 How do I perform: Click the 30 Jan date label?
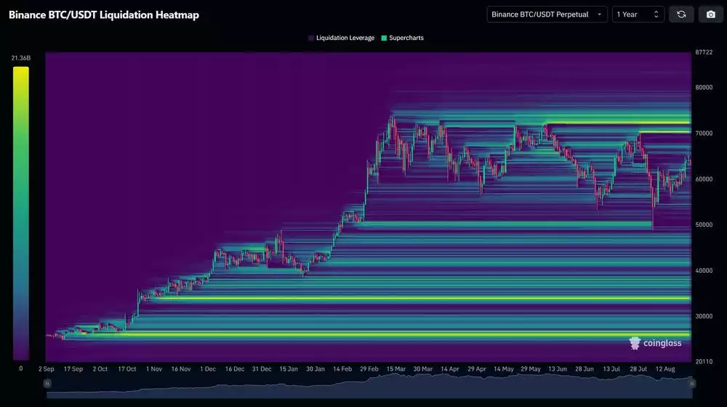[x=316, y=369]
